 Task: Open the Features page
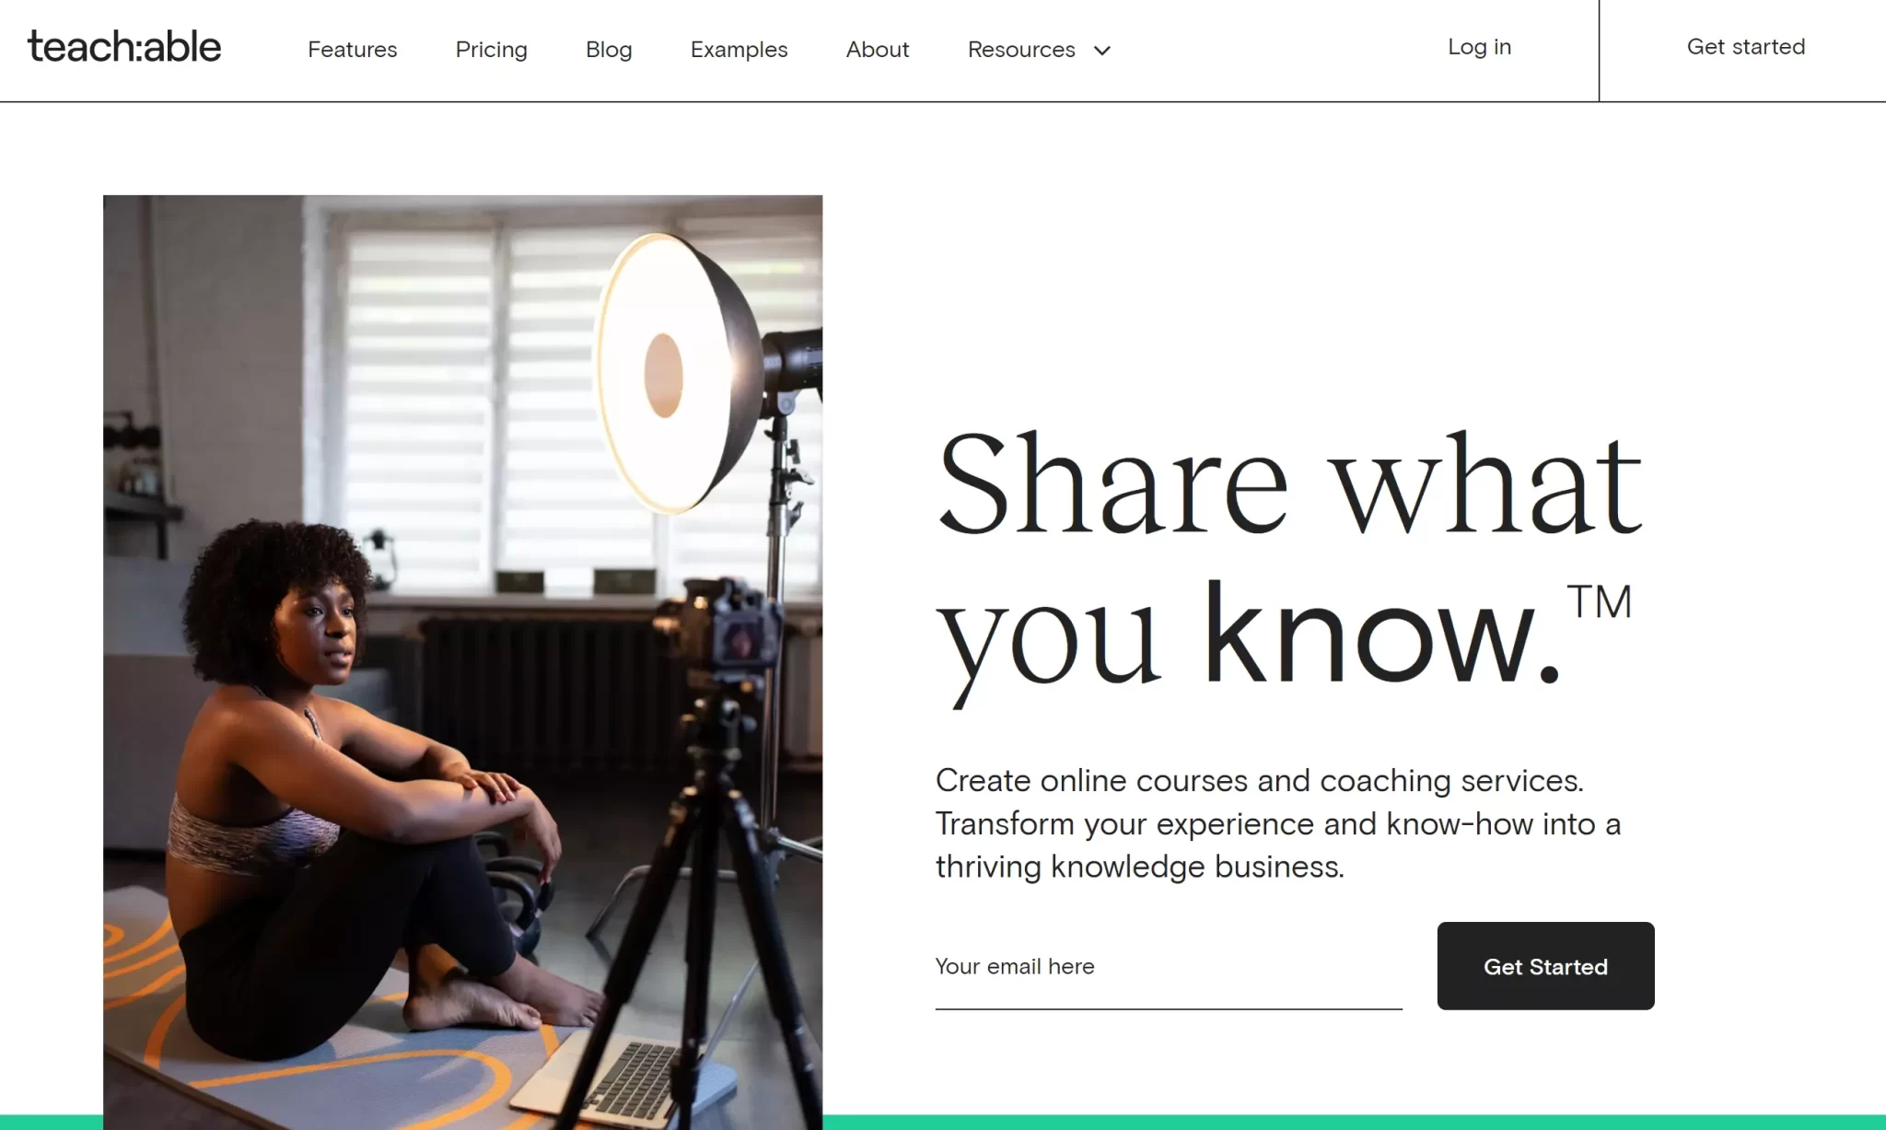353,50
